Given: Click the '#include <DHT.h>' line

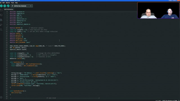Looking at the screenshot, I should click(16, 15).
